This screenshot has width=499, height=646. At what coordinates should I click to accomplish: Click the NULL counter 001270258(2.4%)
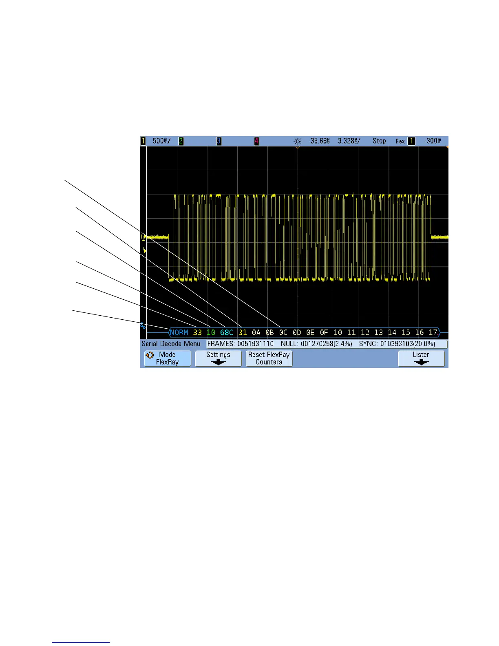coord(316,344)
